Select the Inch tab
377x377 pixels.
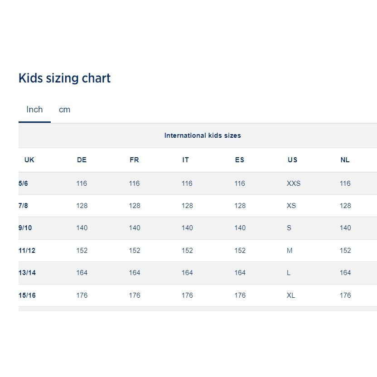[x=34, y=110]
